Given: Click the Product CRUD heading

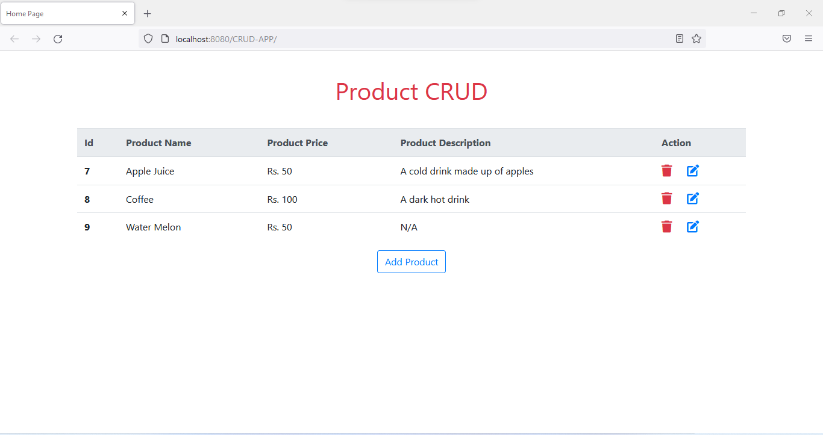Looking at the screenshot, I should click(411, 91).
